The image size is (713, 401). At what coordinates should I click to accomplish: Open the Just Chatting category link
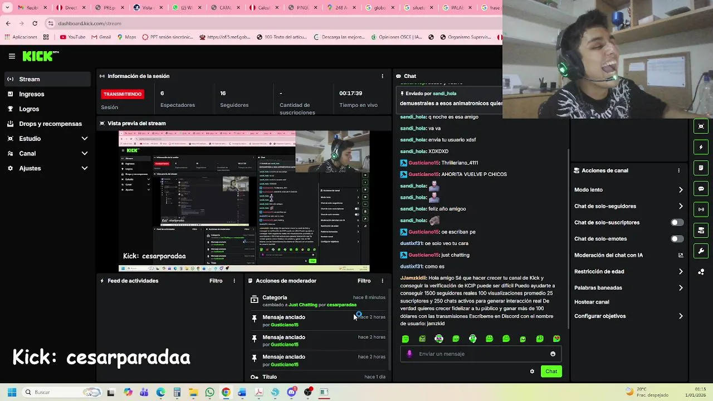(303, 305)
